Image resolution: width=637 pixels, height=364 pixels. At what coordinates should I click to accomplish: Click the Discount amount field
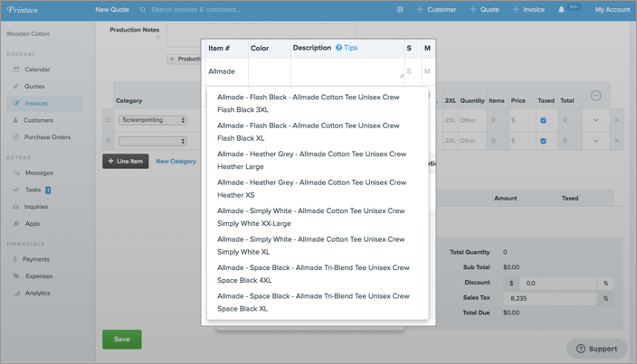[x=558, y=284]
